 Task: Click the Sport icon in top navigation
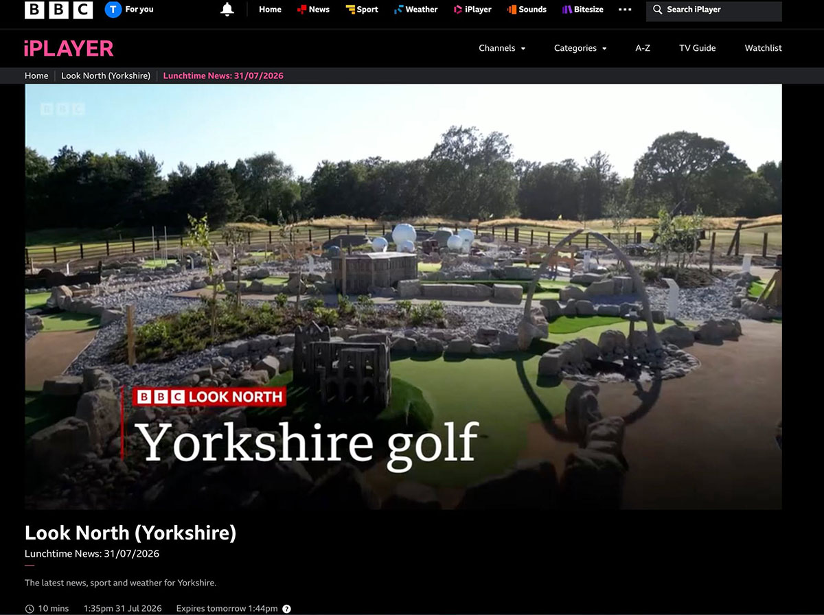[x=350, y=10]
